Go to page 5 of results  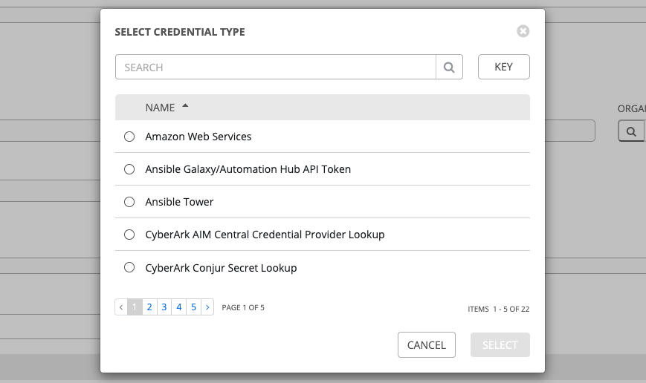pos(193,307)
